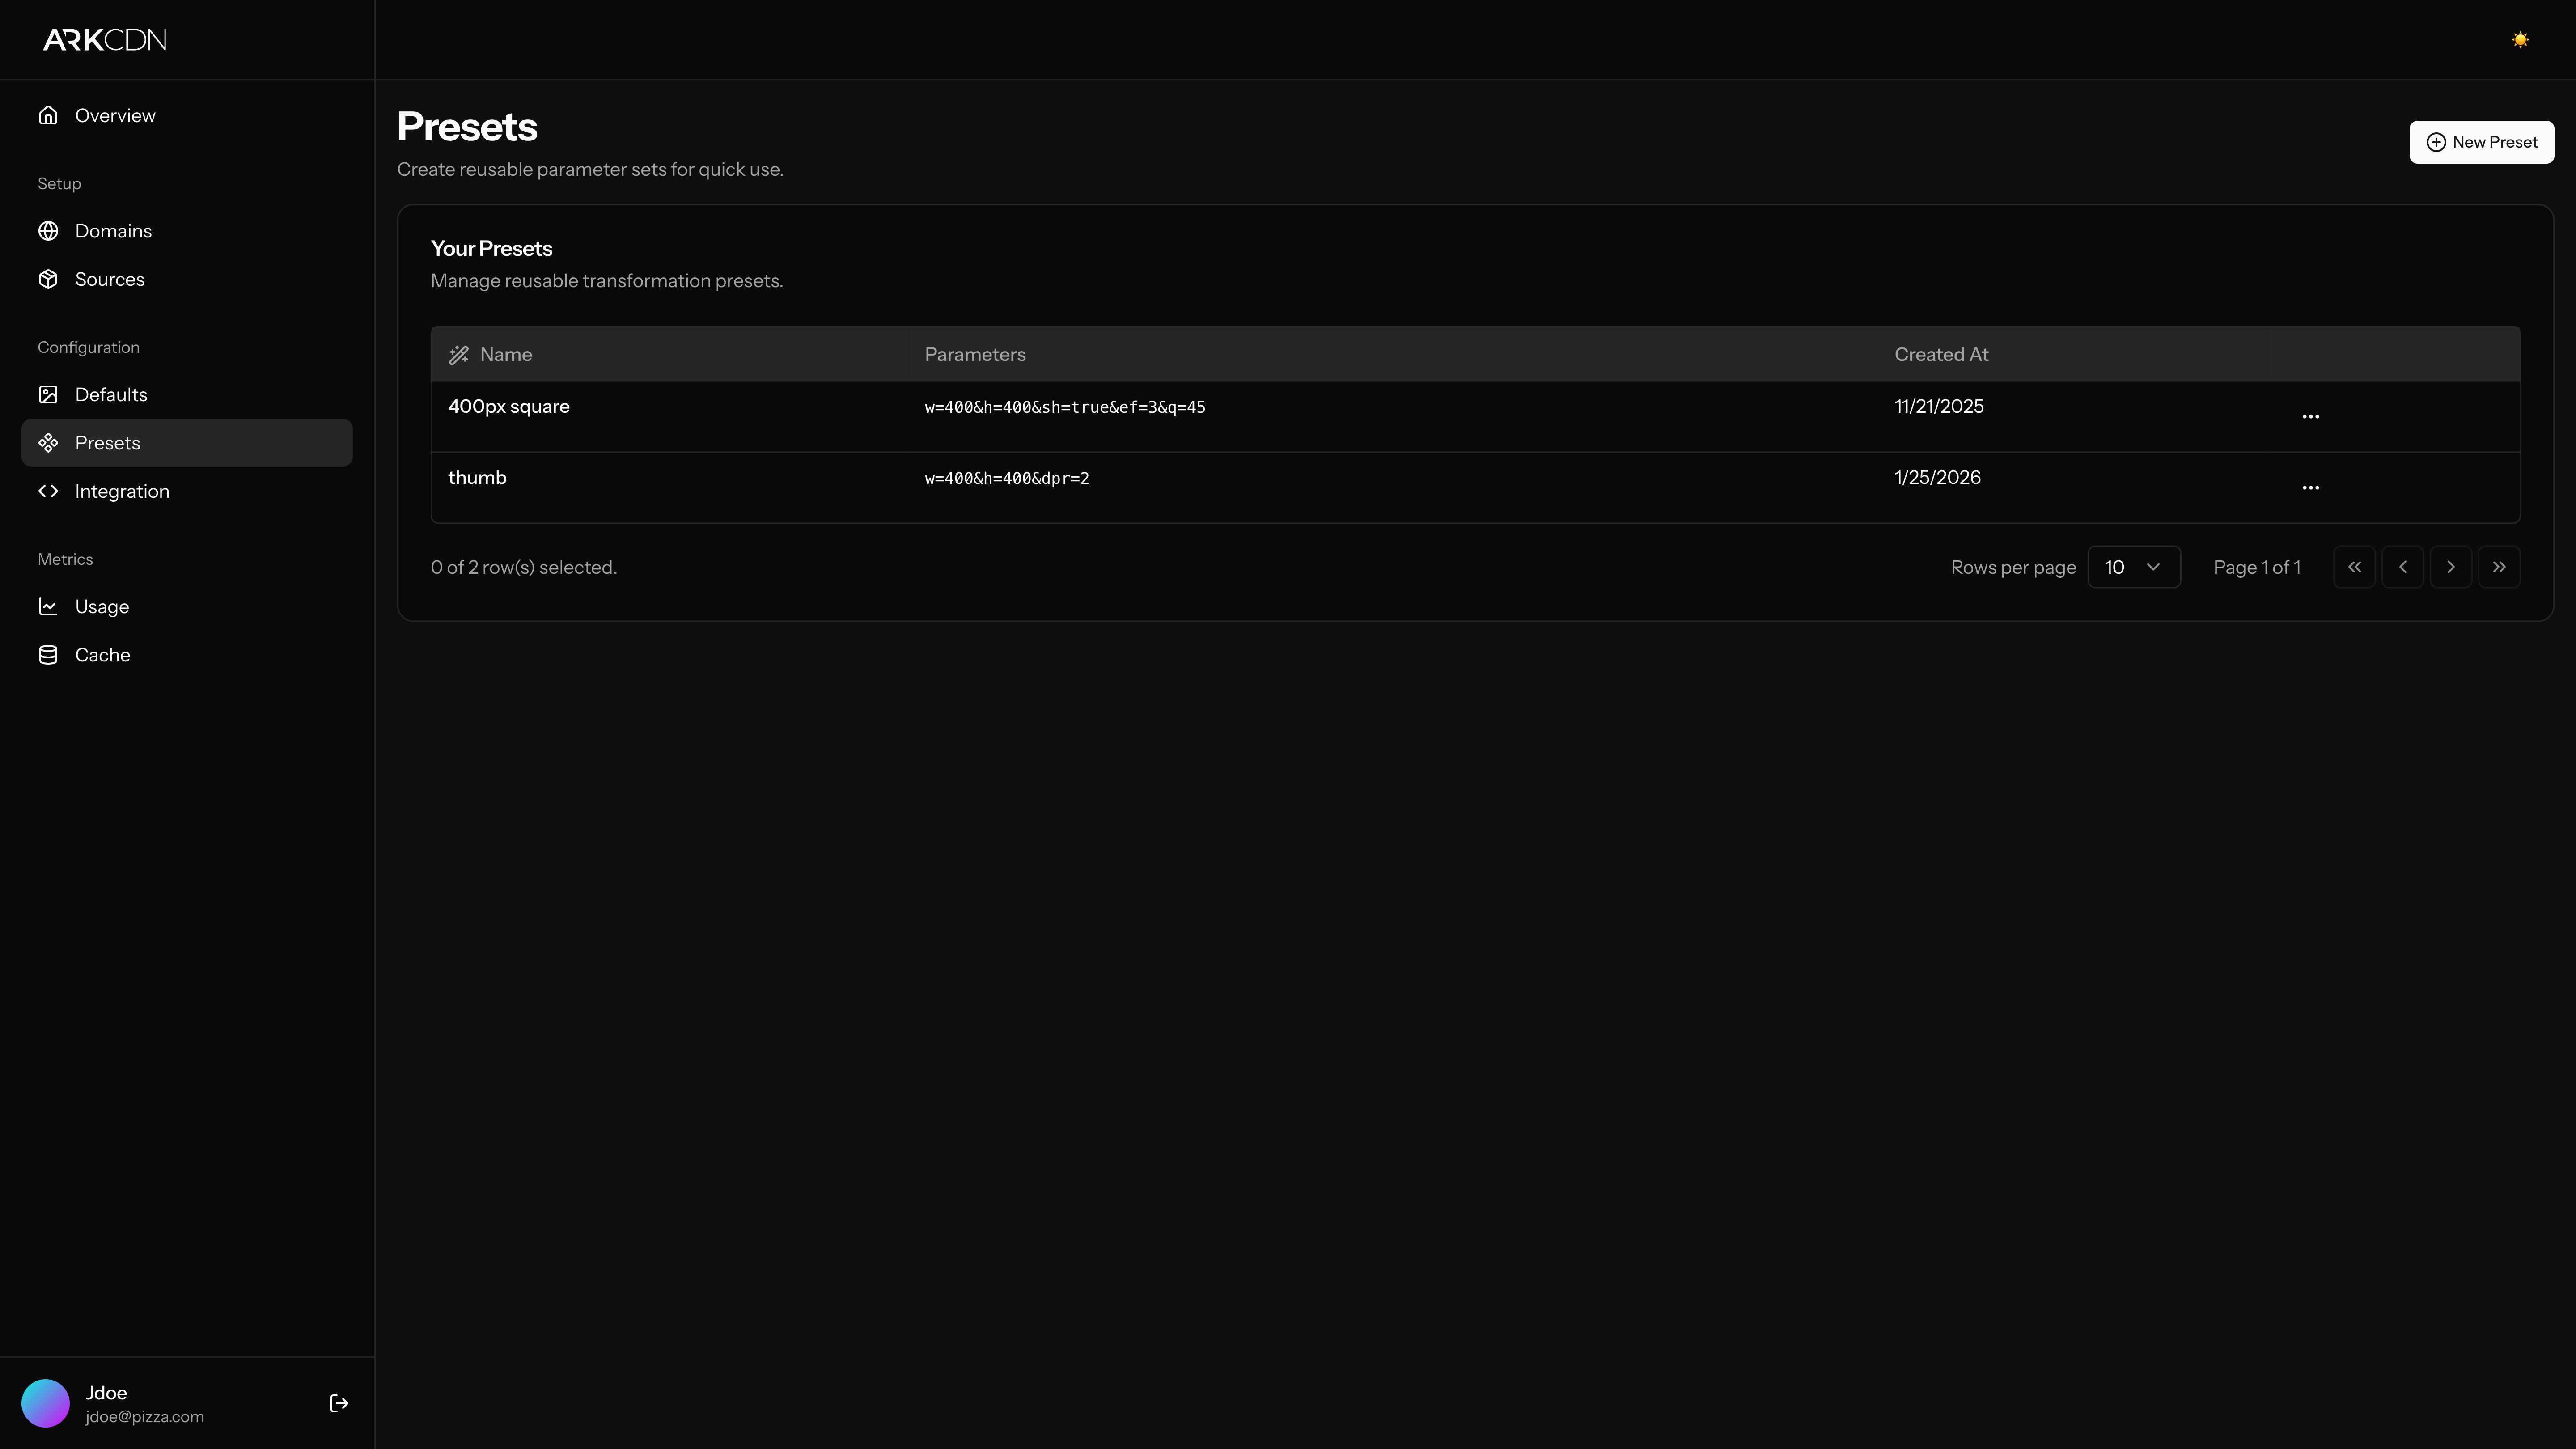View Usage metrics

tap(187, 607)
